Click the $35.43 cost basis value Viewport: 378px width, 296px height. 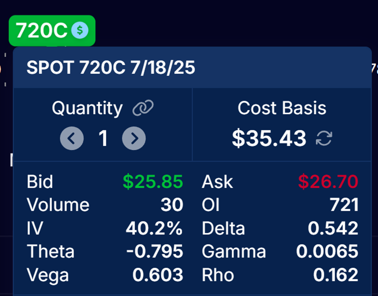[x=269, y=138]
